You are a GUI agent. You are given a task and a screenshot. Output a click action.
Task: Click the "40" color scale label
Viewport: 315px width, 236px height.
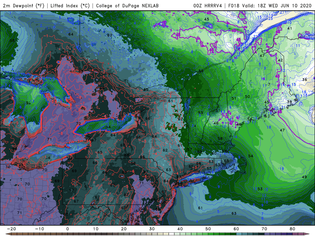point(180,229)
